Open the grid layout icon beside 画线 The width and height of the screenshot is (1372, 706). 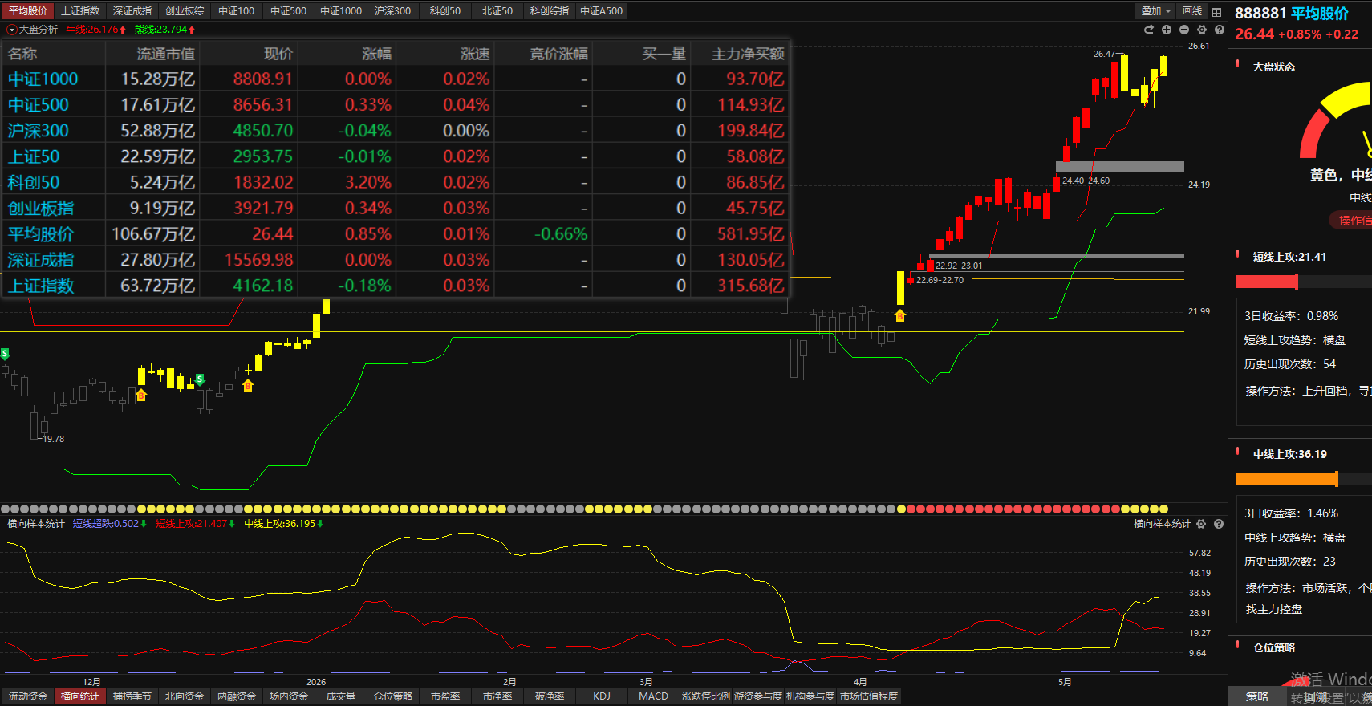[x=1216, y=11]
